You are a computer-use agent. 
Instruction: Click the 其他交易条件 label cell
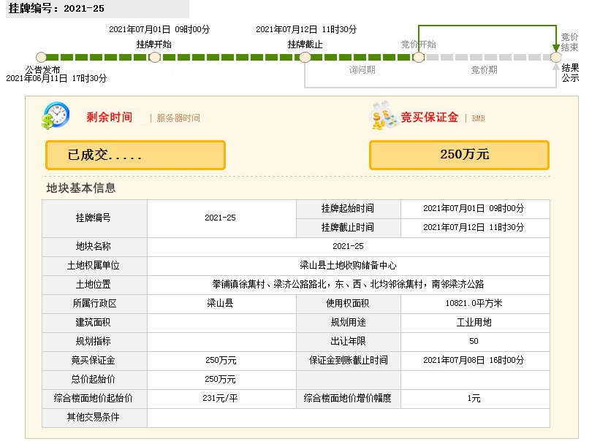point(94,418)
